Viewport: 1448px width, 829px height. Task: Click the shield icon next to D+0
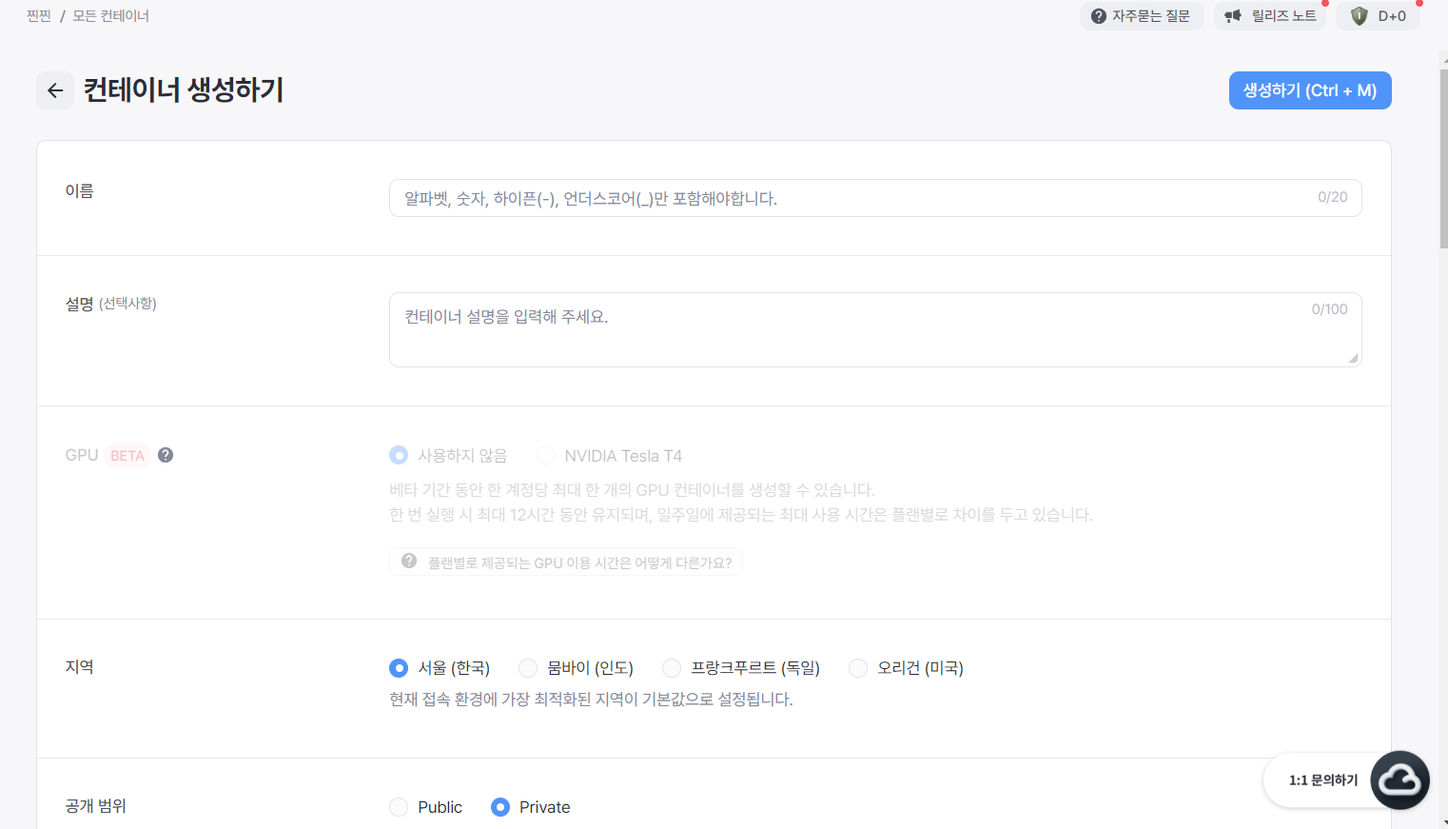(x=1359, y=16)
